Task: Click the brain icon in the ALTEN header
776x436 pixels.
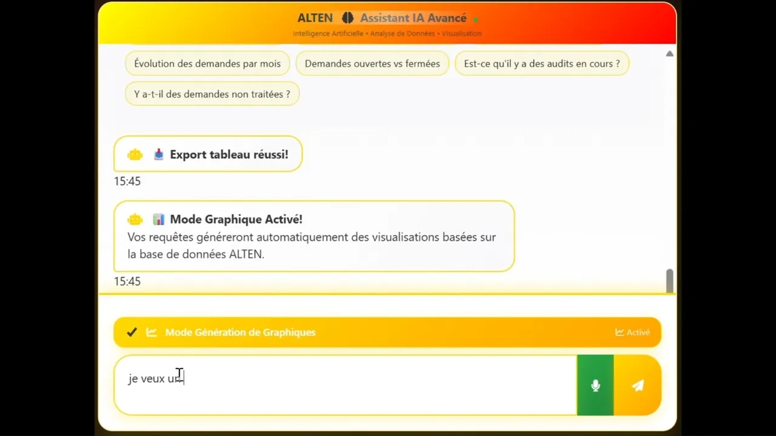Action: [347, 18]
